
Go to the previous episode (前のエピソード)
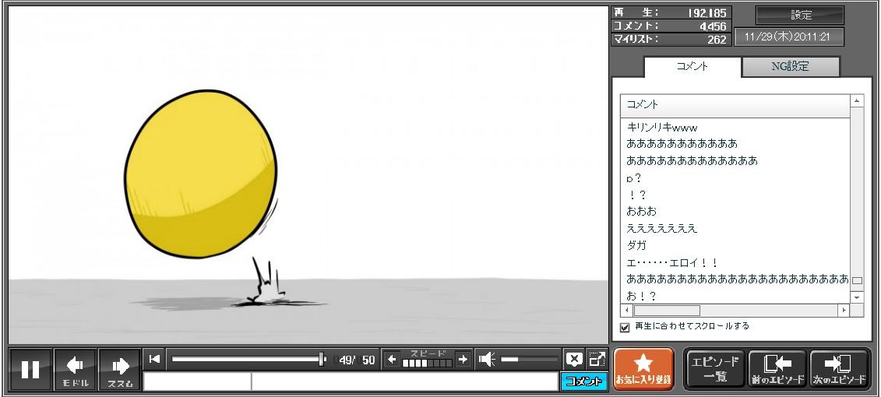tap(777, 369)
